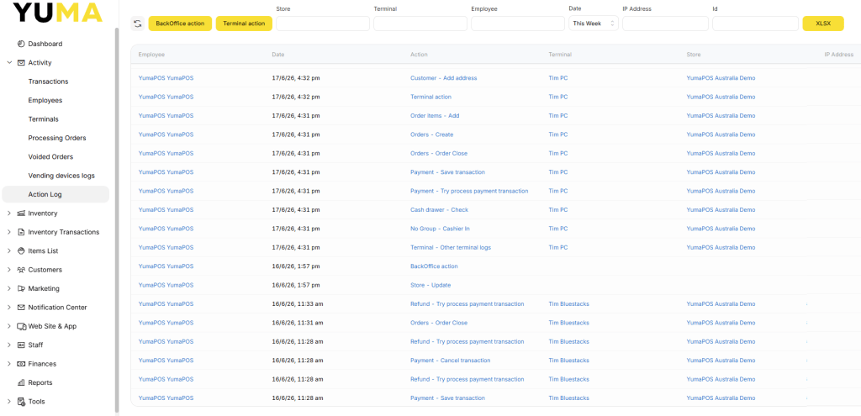Collapse the Activity section chevron
Viewport: 861px width, 416px height.
click(x=9, y=62)
